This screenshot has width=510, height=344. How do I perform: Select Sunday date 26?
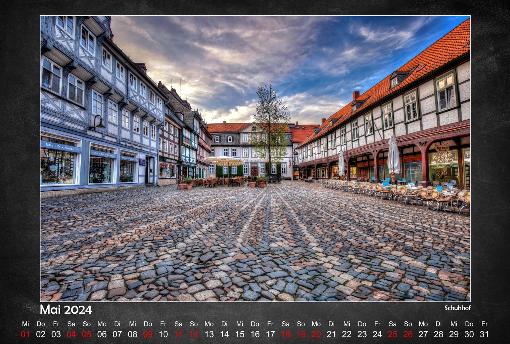coord(408,334)
